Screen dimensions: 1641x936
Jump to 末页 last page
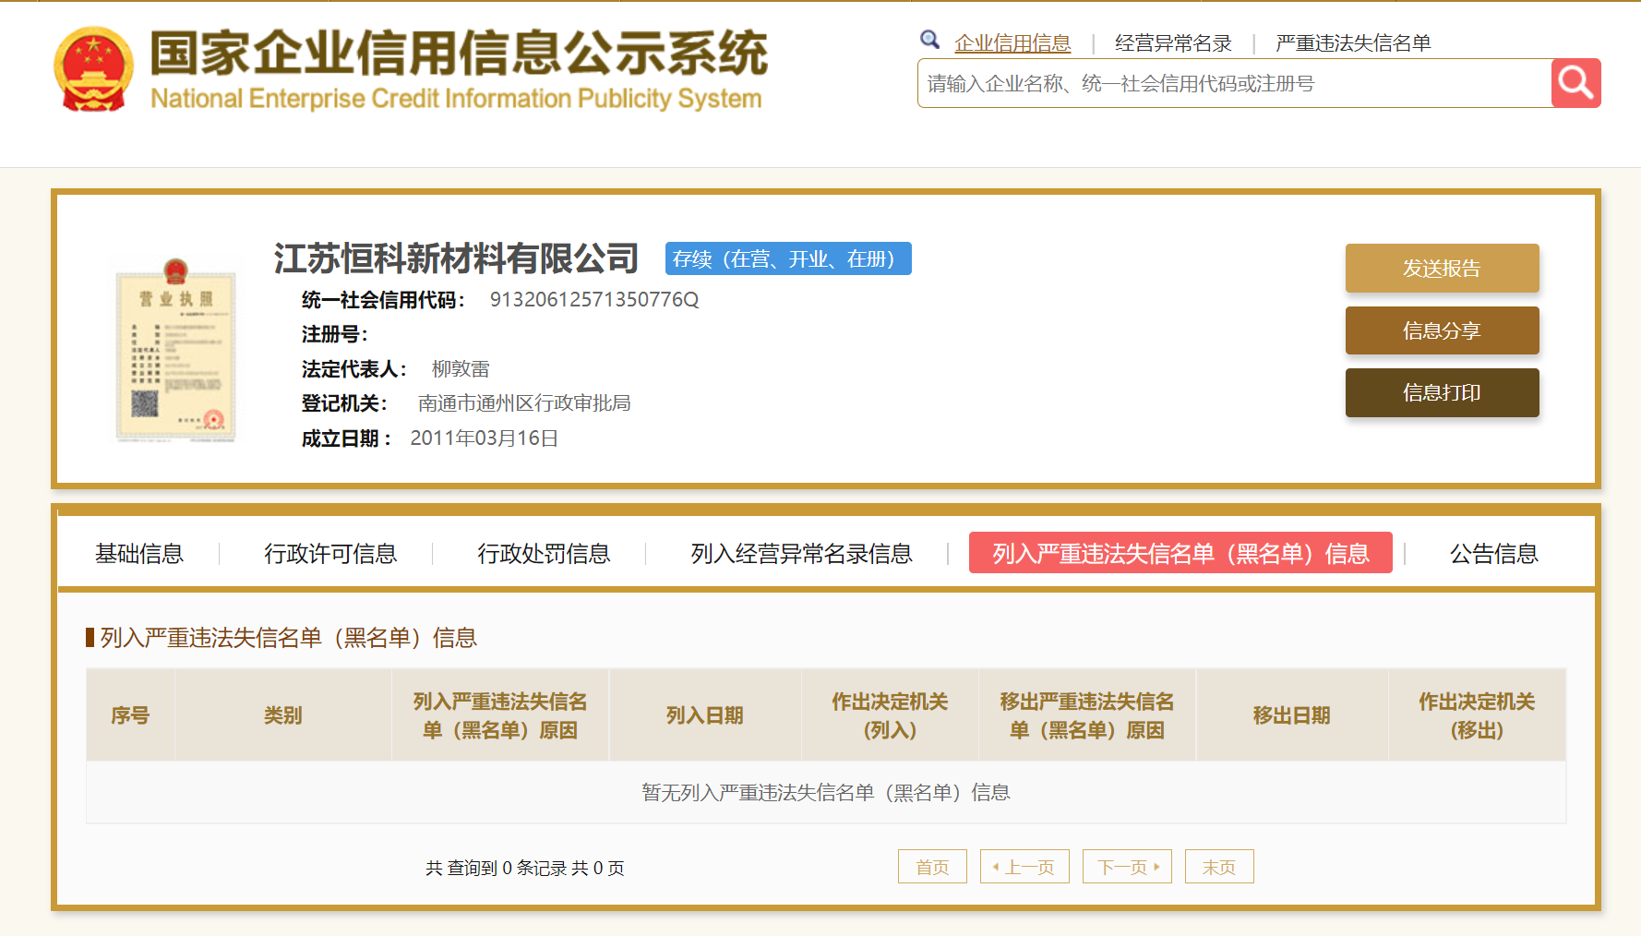point(1219,867)
